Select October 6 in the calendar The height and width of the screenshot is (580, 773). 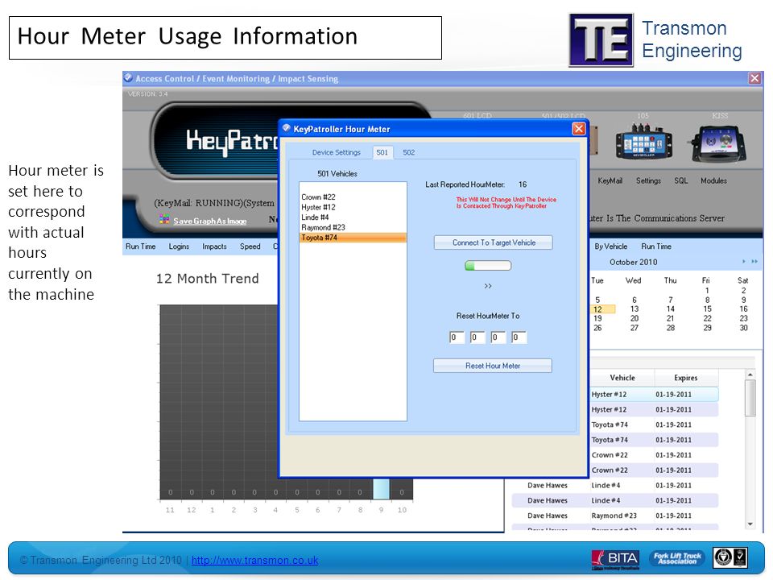[634, 300]
